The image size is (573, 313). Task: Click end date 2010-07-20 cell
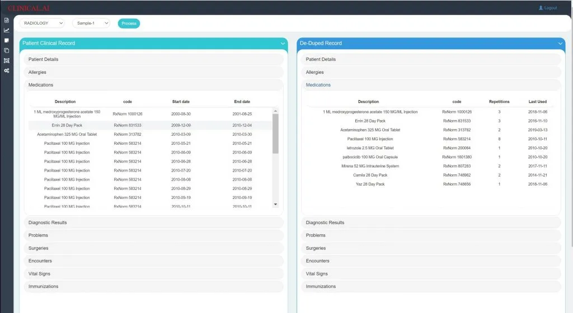pyautogui.click(x=242, y=170)
